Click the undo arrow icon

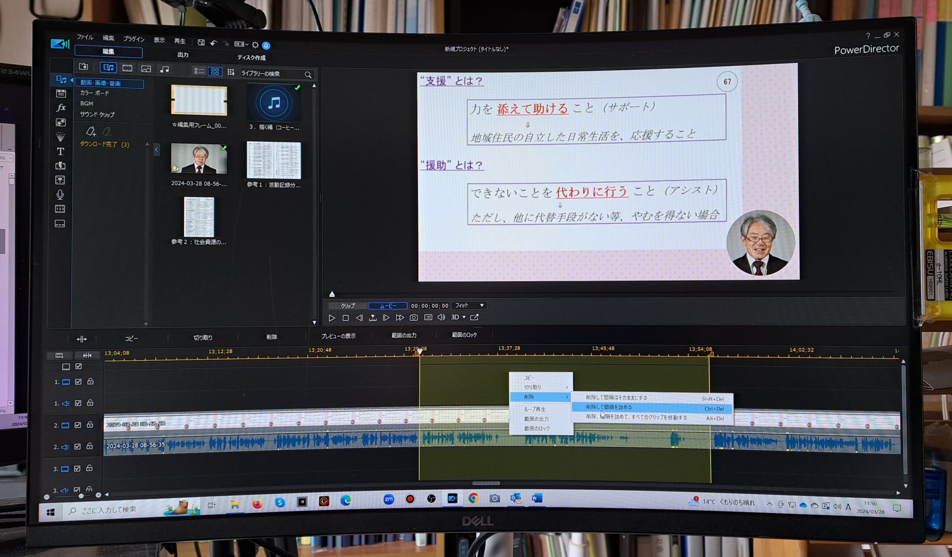click(x=214, y=43)
